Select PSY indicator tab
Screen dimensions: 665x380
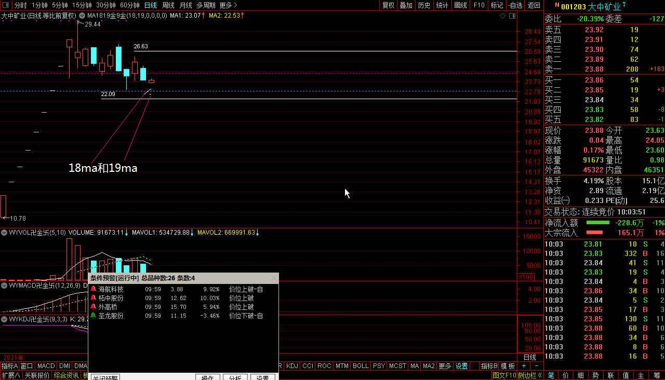379,366
